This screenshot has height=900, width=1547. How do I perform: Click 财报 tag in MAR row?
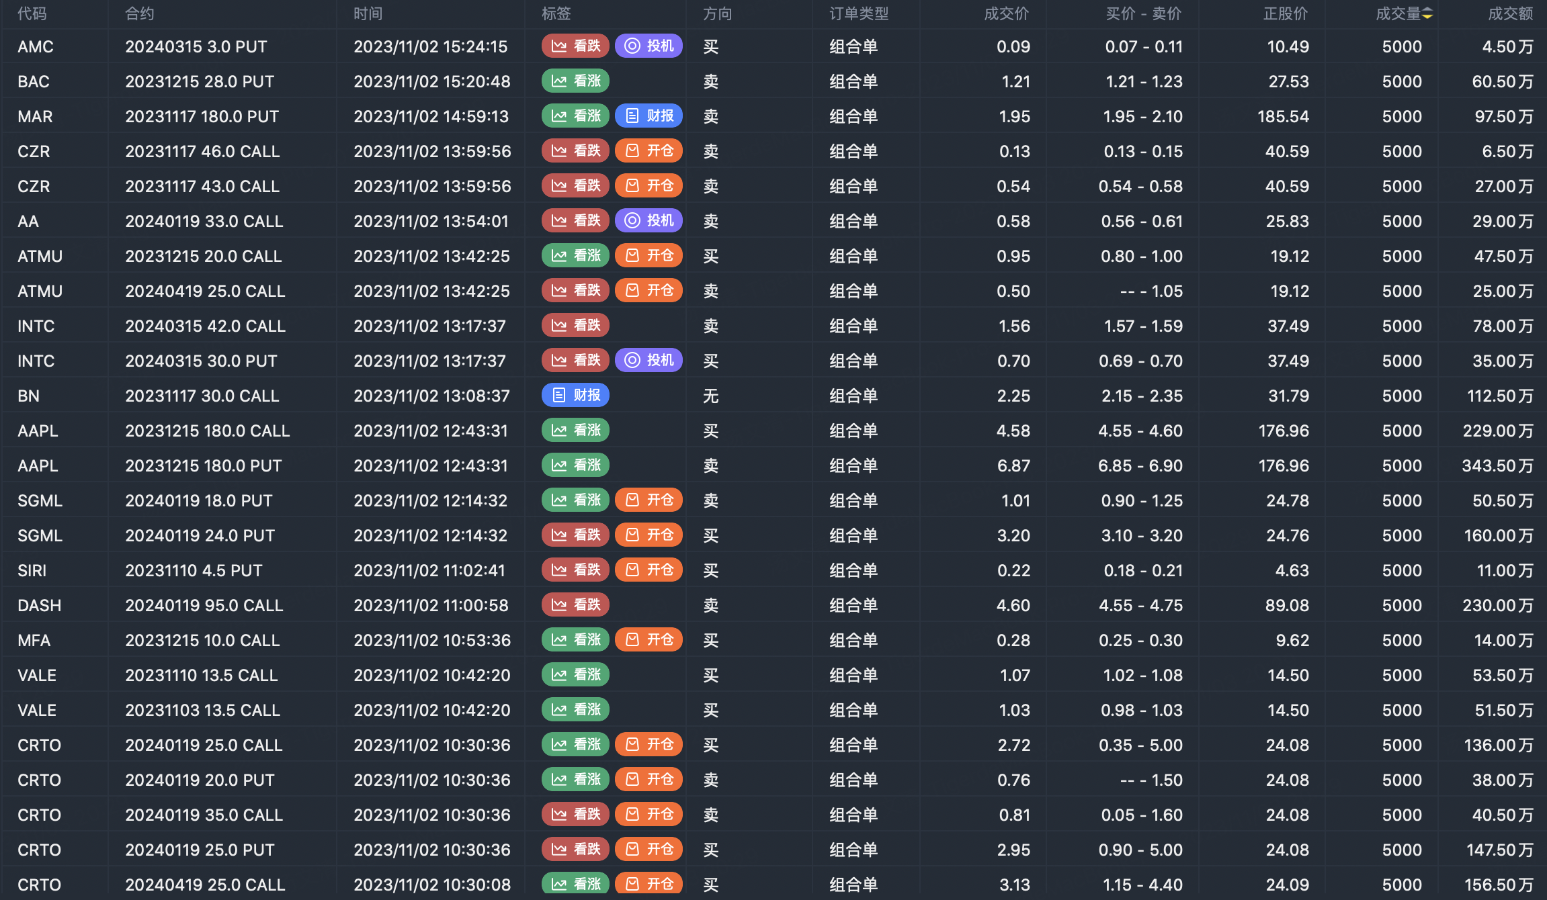(x=649, y=116)
